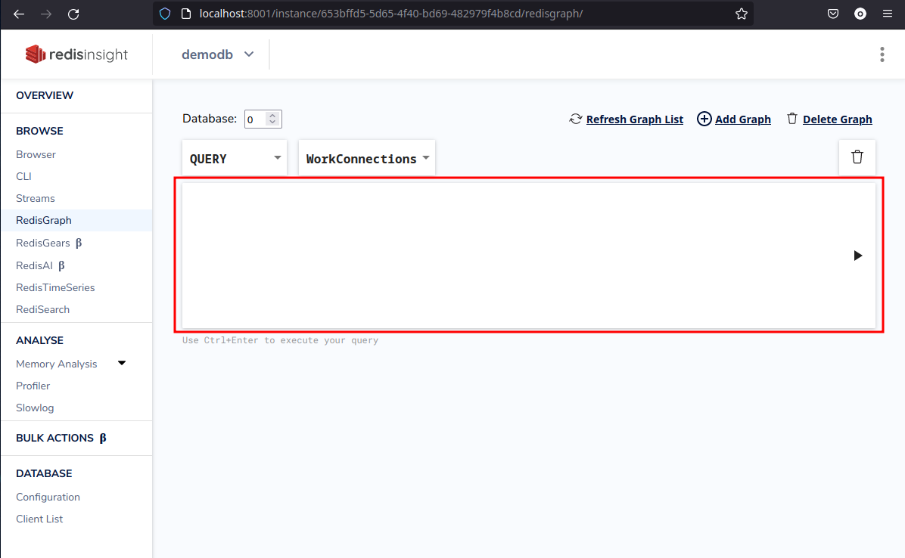The width and height of the screenshot is (905, 558).
Task: Show the page info document icon
Action: click(x=186, y=14)
